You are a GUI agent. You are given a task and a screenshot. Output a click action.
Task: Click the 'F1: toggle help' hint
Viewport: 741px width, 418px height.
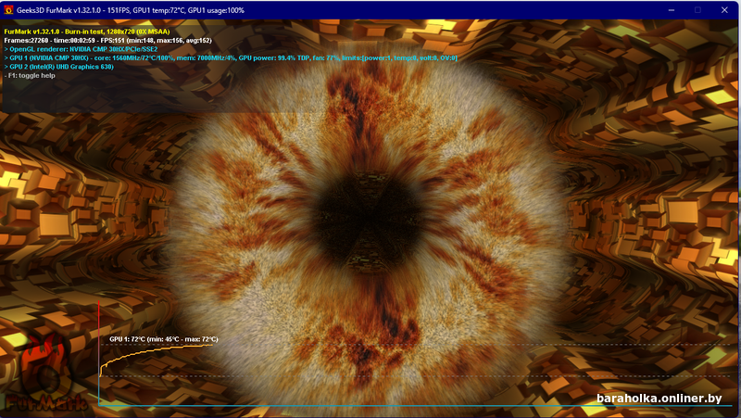click(30, 76)
